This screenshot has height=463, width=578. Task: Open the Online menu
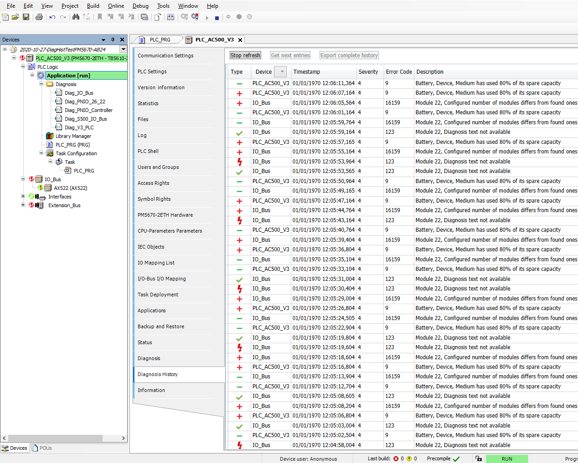pos(116,6)
